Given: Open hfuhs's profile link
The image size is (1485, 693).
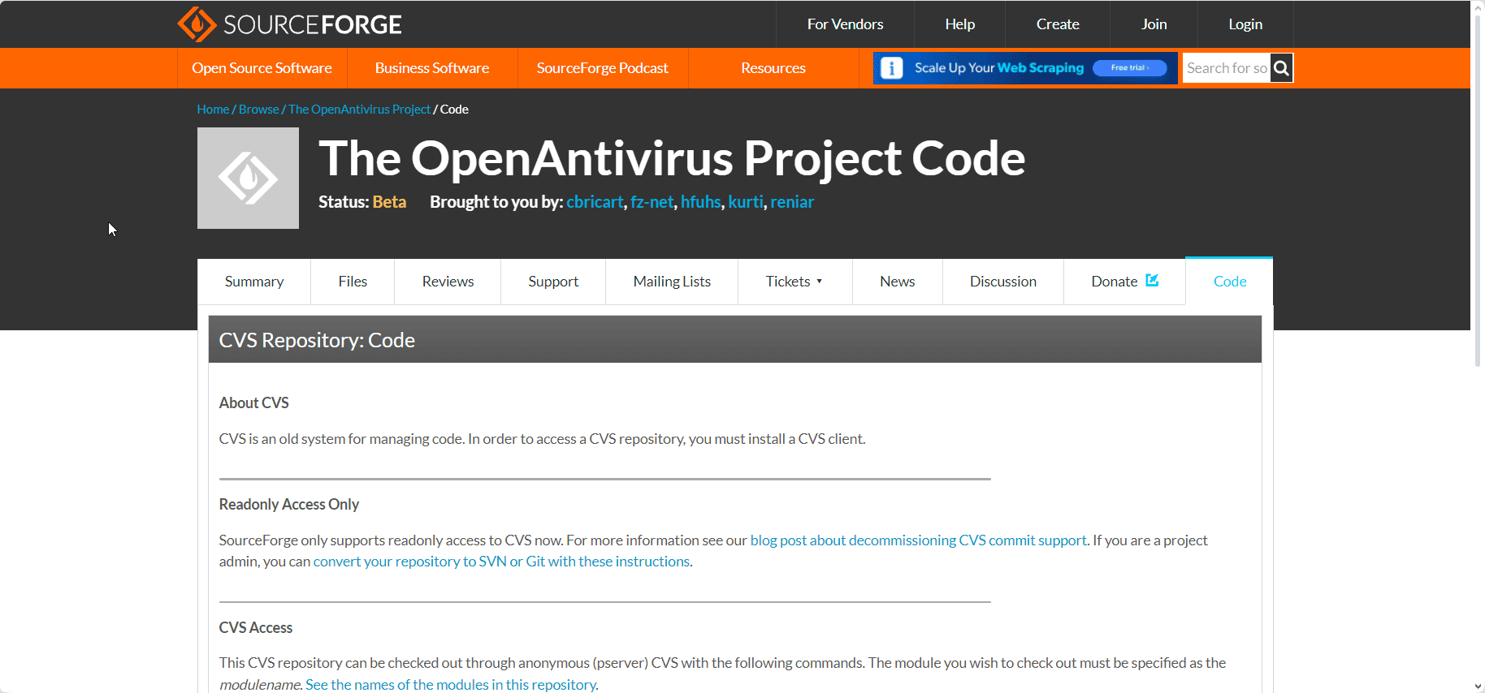Looking at the screenshot, I should coord(700,202).
